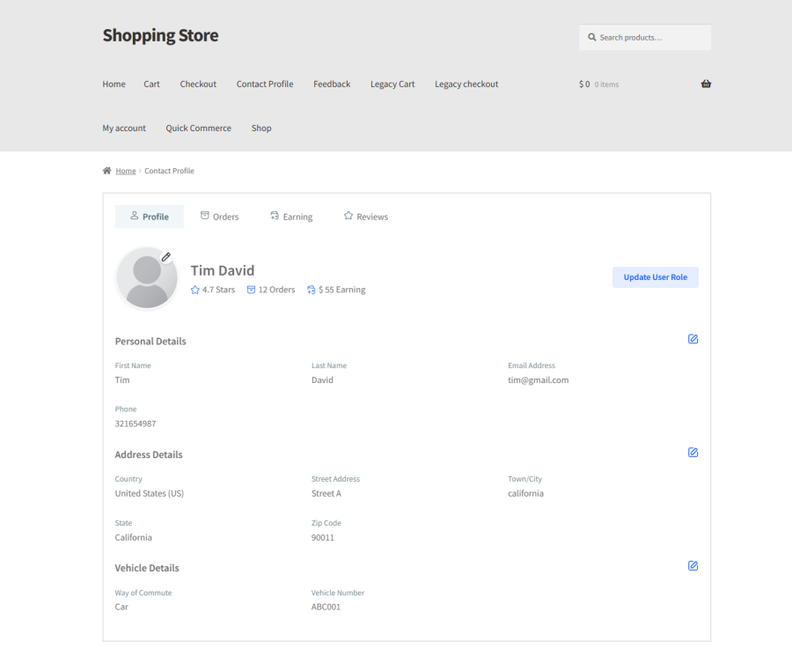Open the Legacy checkout page

pos(466,84)
